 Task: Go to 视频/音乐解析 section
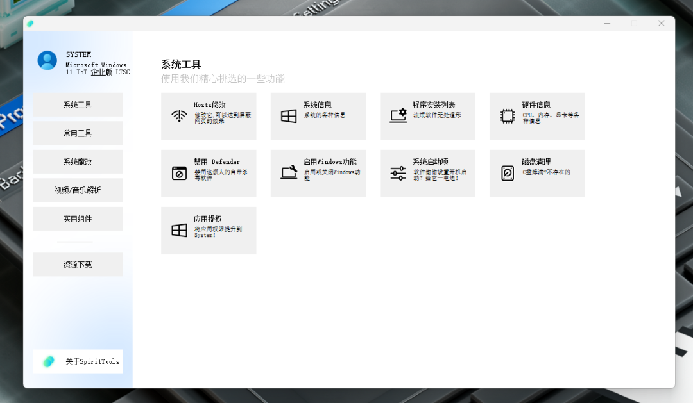click(78, 190)
